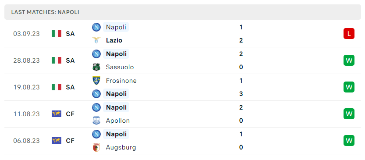Open the 19.08.23 match row date
The width and height of the screenshot is (365, 160).
click(26, 87)
